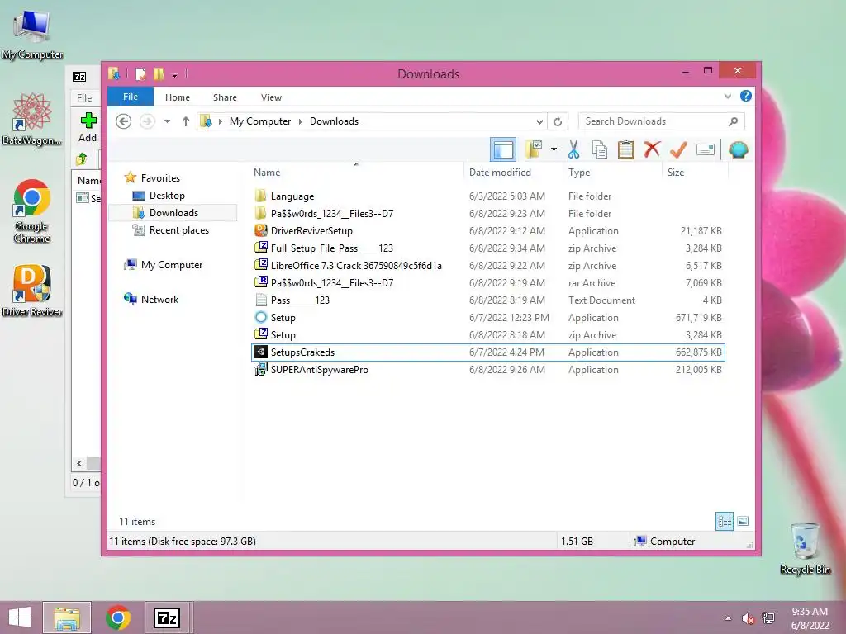This screenshot has height=634, width=846.
Task: Select Recent places in navigation pane
Action: (178, 230)
